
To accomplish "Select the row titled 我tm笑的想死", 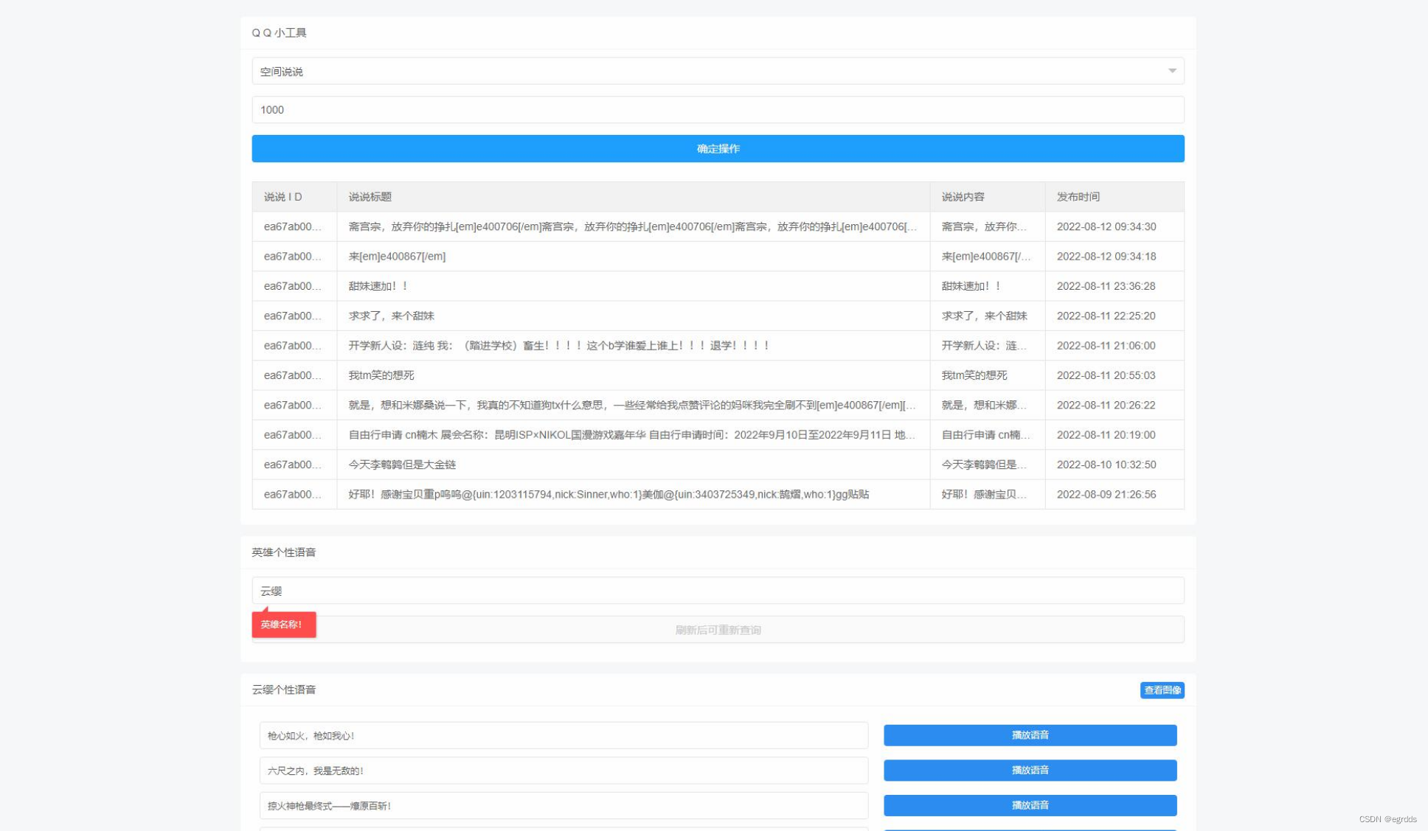I will 381,375.
